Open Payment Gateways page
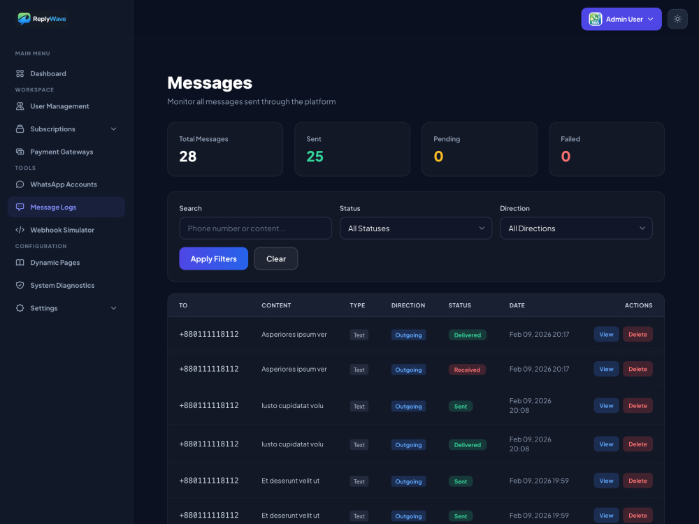The height and width of the screenshot is (524, 699). point(66,152)
